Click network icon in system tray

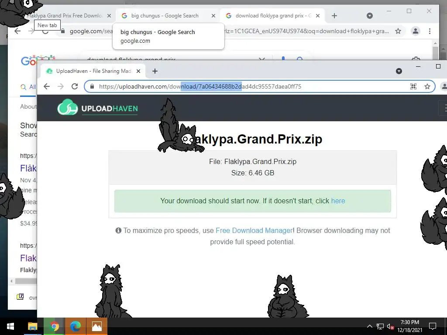pos(380,326)
